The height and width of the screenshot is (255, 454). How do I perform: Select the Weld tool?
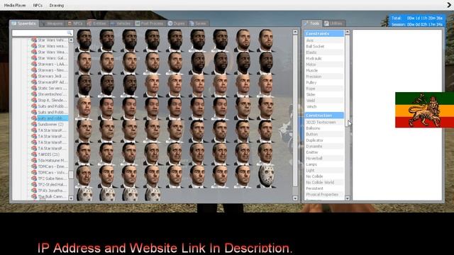tap(324, 101)
